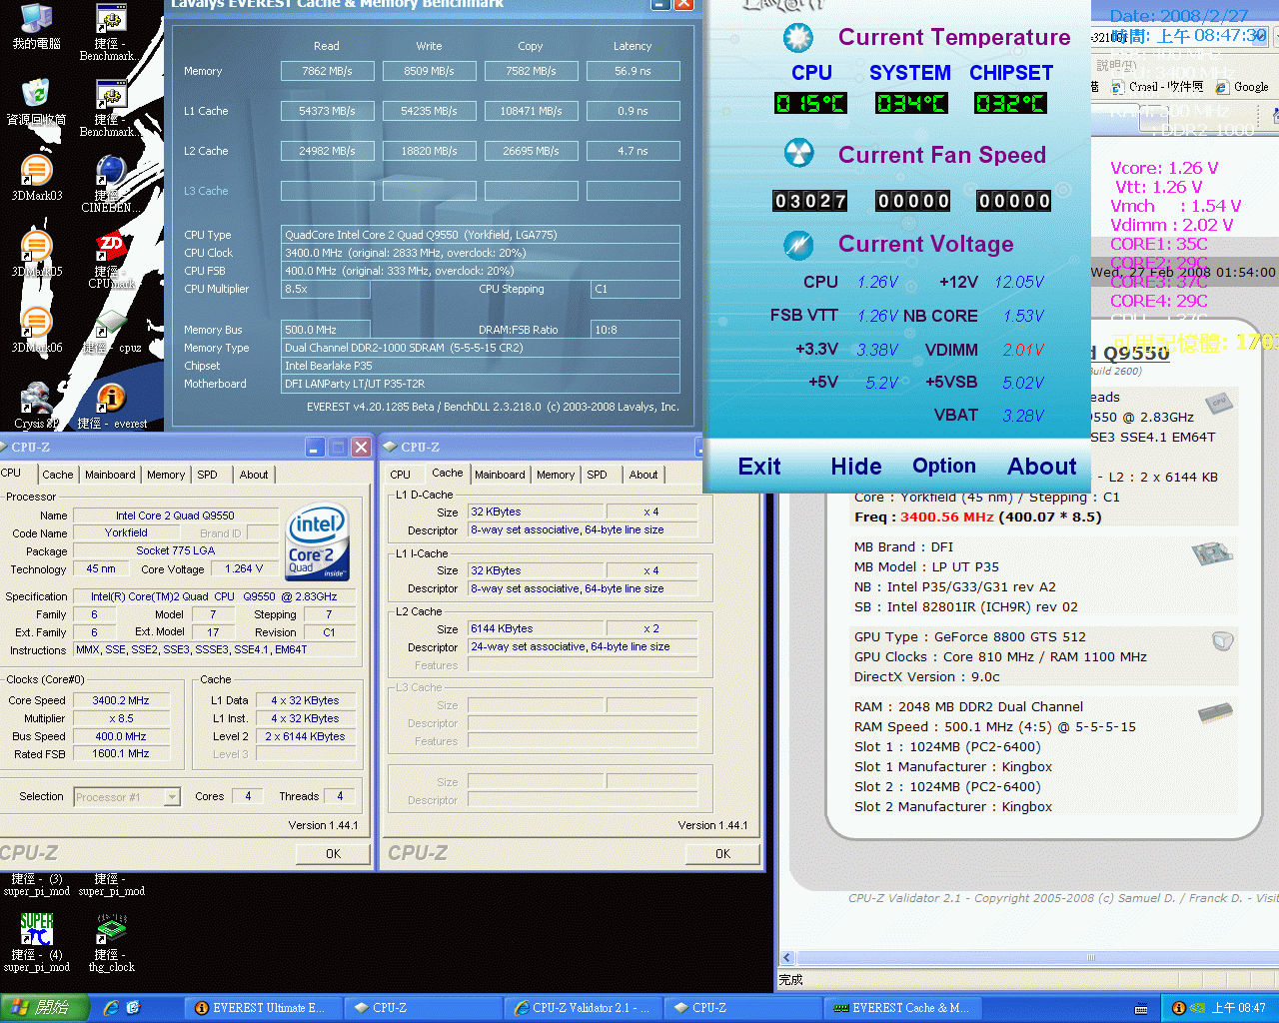Select Memory tab in left CPU-Z window
This screenshot has height=1023, width=1279.
pyautogui.click(x=166, y=475)
